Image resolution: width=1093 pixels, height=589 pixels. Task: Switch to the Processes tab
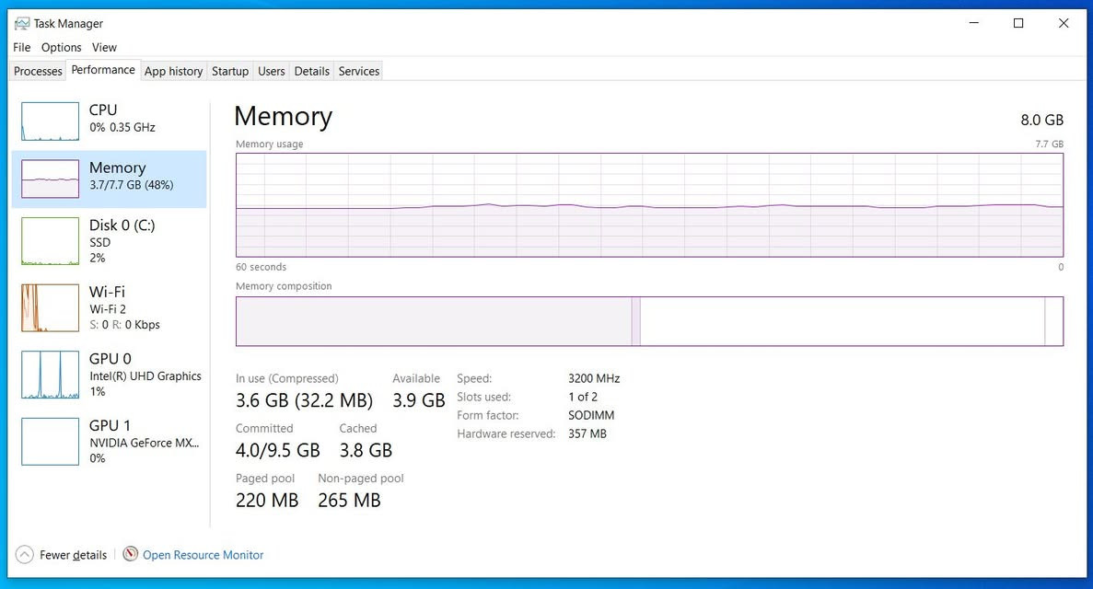[39, 71]
